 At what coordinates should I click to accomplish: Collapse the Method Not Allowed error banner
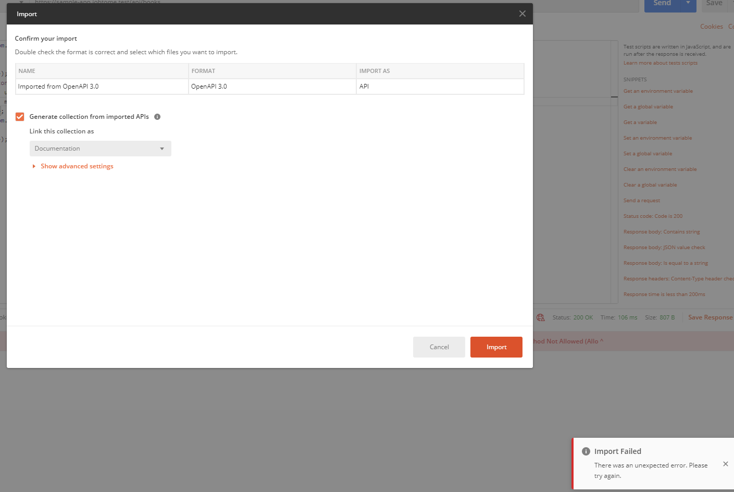pos(602,340)
